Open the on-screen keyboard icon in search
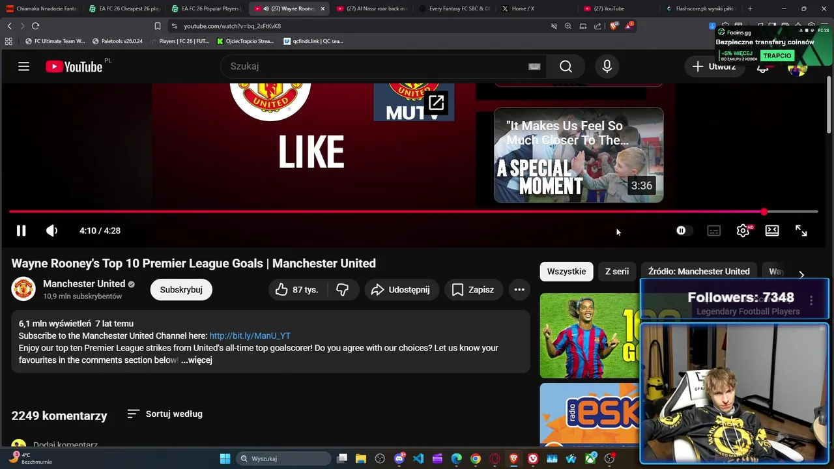The width and height of the screenshot is (834, 469). tap(534, 66)
